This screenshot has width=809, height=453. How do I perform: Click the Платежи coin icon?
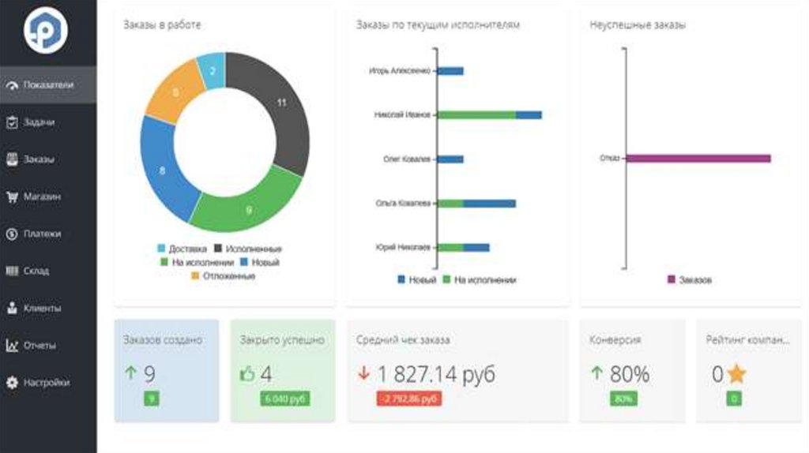click(12, 234)
